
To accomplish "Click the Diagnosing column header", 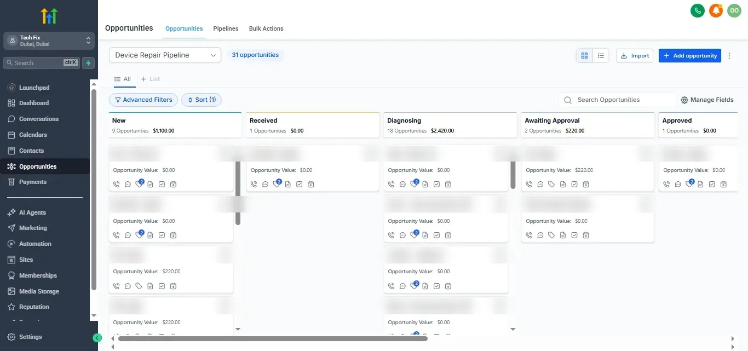I will pos(450,125).
